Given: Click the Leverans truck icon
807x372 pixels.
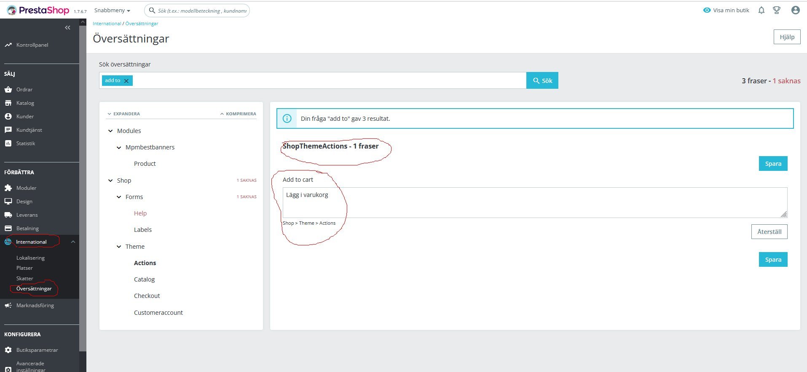Looking at the screenshot, I should 8,215.
